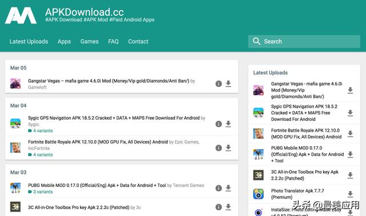
Task: Open sidebar Photo Translator Apk 7.7.7 link
Action: 297,194
